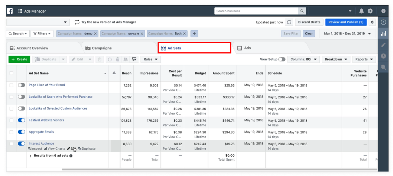
Task: Click Try the new version of Ads Manager
Action: tap(105, 22)
